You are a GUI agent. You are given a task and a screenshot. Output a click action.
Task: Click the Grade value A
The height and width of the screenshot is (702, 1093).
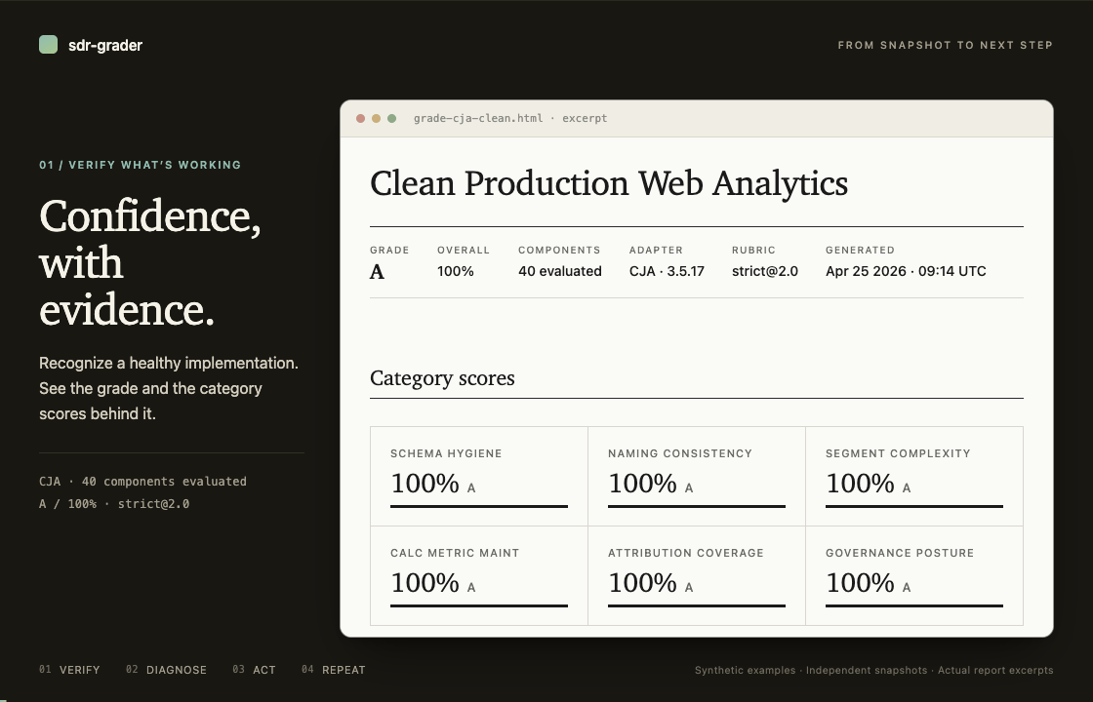pyautogui.click(x=377, y=272)
